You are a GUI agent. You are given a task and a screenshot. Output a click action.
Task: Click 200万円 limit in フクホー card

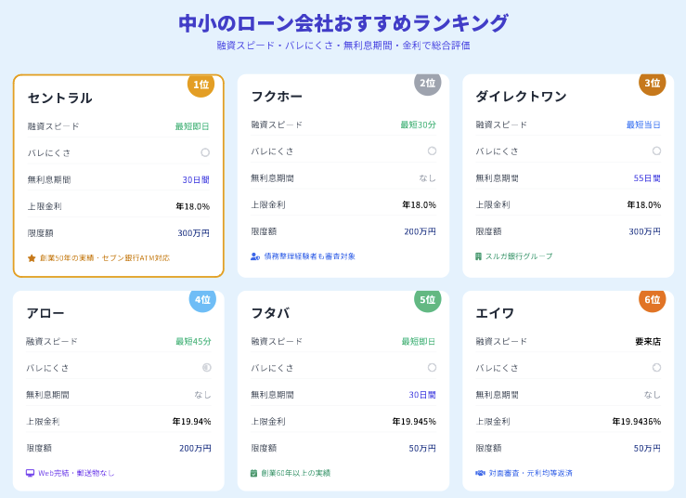tap(420, 231)
